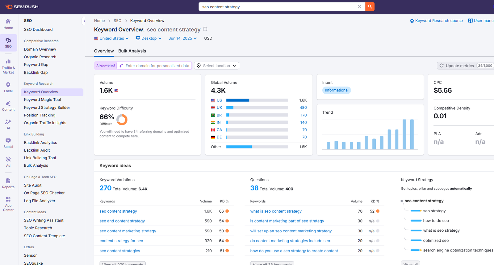Click the Informational intent badge

pos(337,90)
